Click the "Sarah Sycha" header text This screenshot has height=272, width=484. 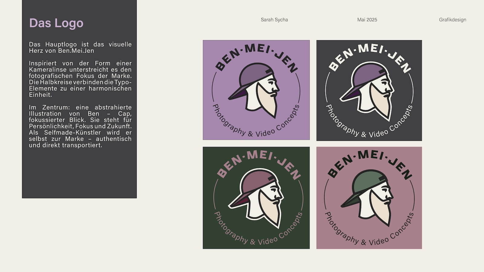pyautogui.click(x=274, y=20)
